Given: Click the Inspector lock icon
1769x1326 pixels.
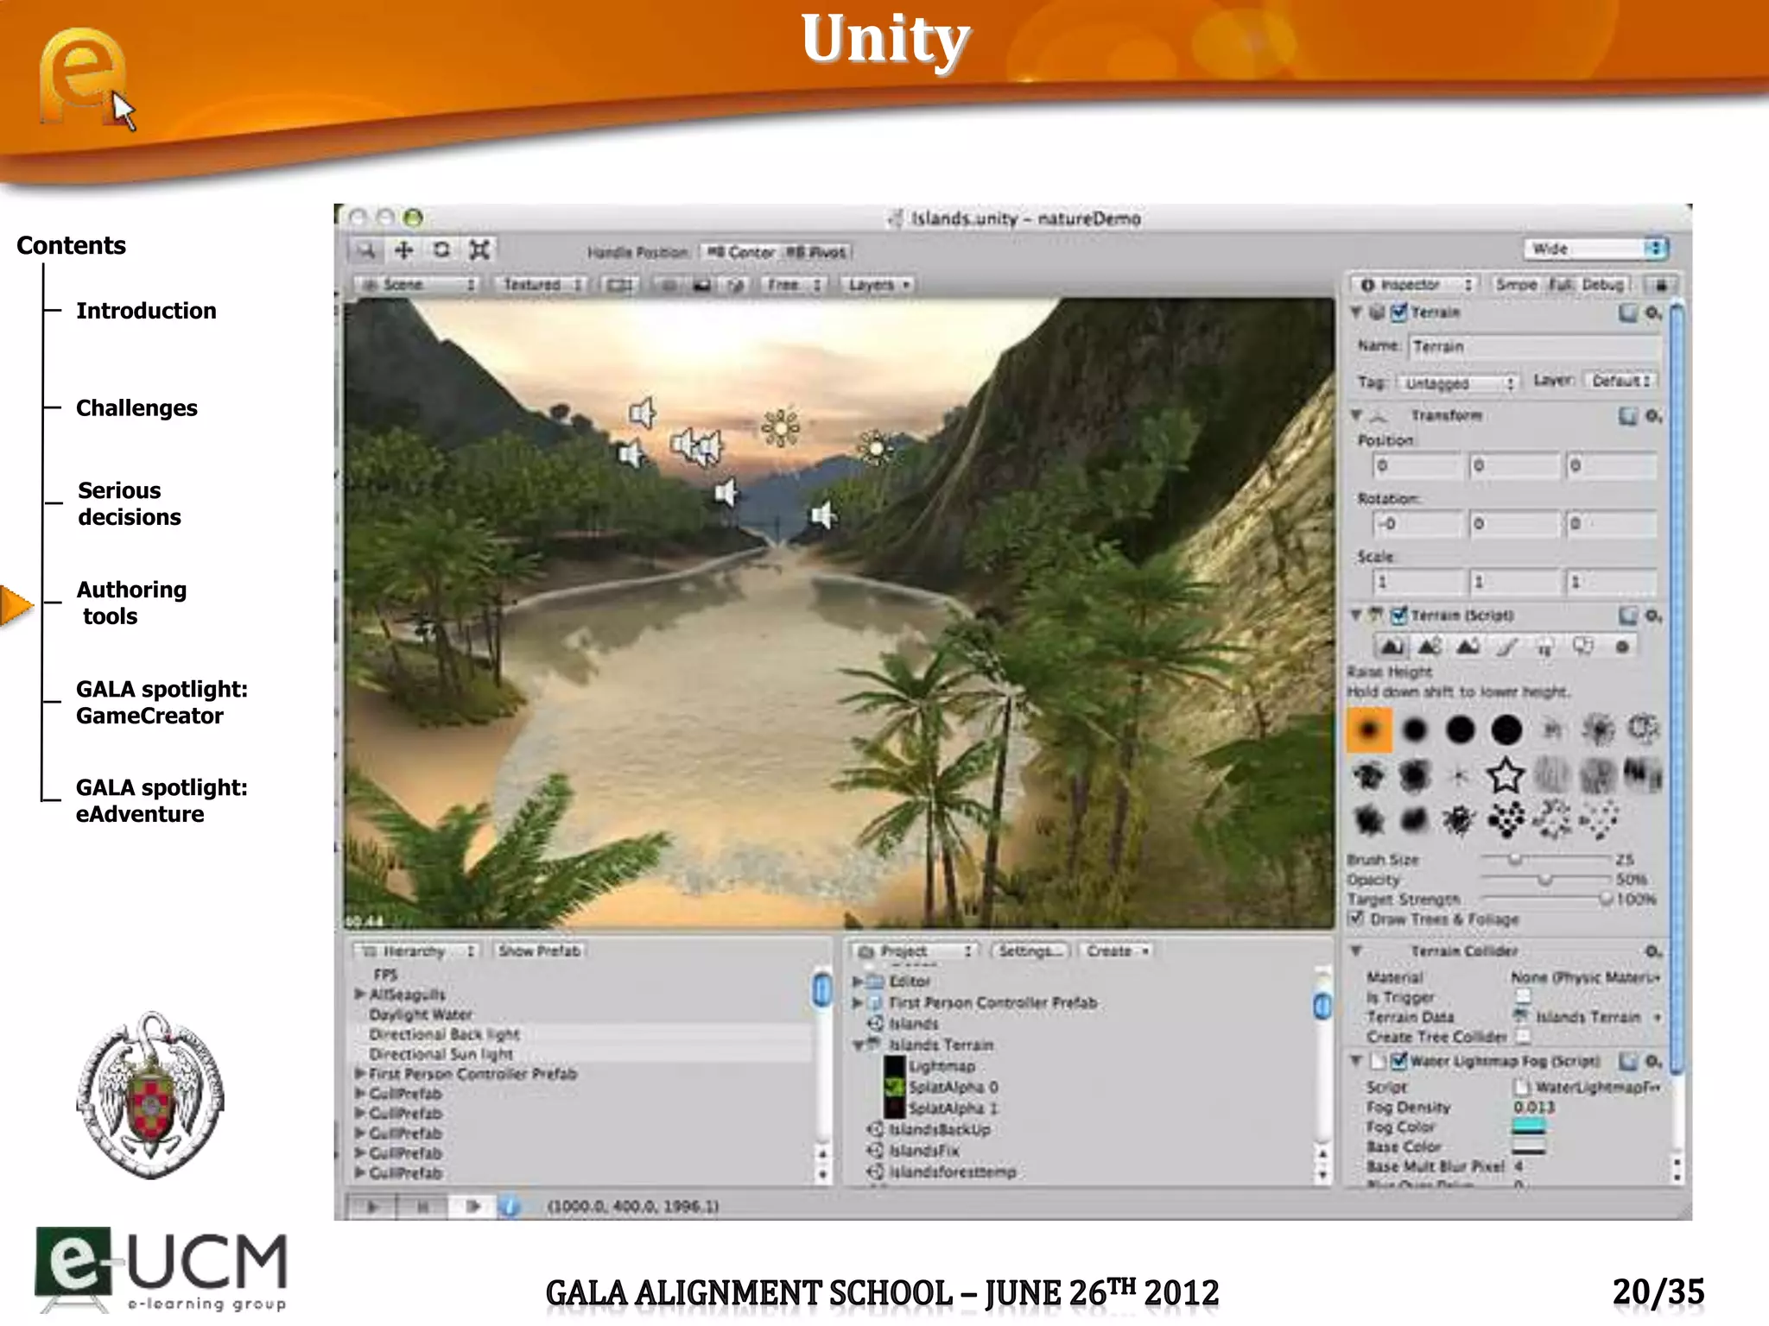Looking at the screenshot, I should point(1660,285).
